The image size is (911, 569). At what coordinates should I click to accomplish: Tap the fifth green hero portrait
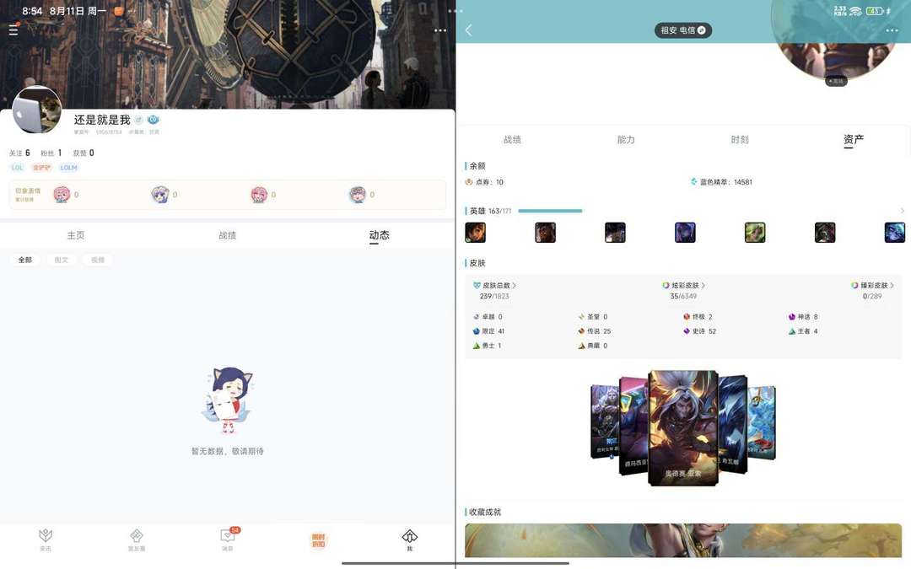tap(755, 233)
